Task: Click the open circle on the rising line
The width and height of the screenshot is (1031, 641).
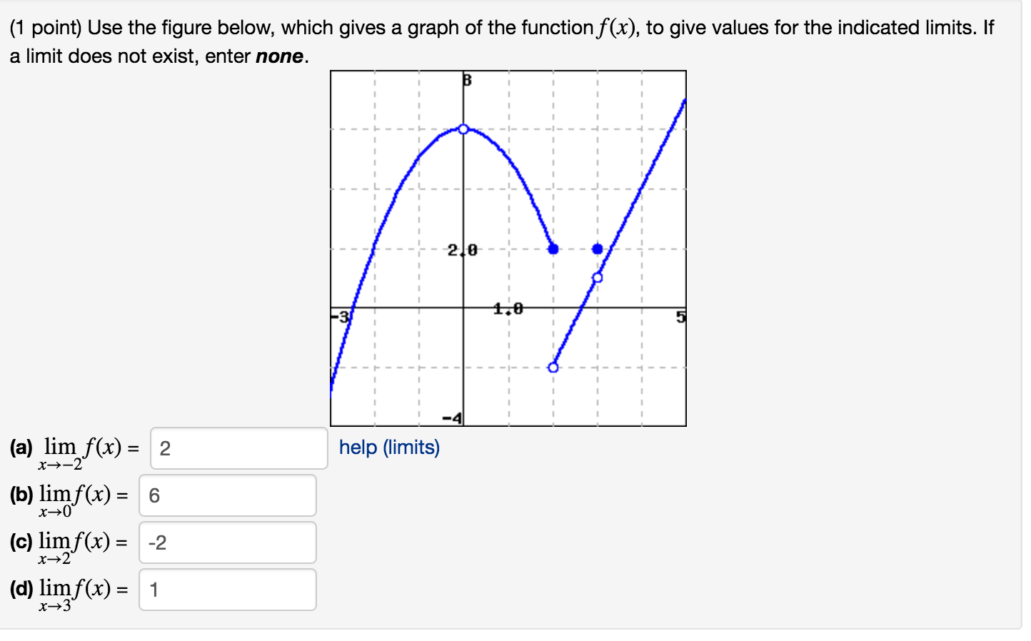Action: click(598, 276)
